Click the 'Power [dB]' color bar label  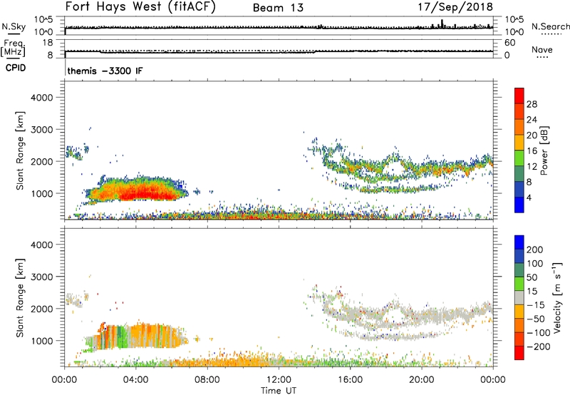(544, 150)
